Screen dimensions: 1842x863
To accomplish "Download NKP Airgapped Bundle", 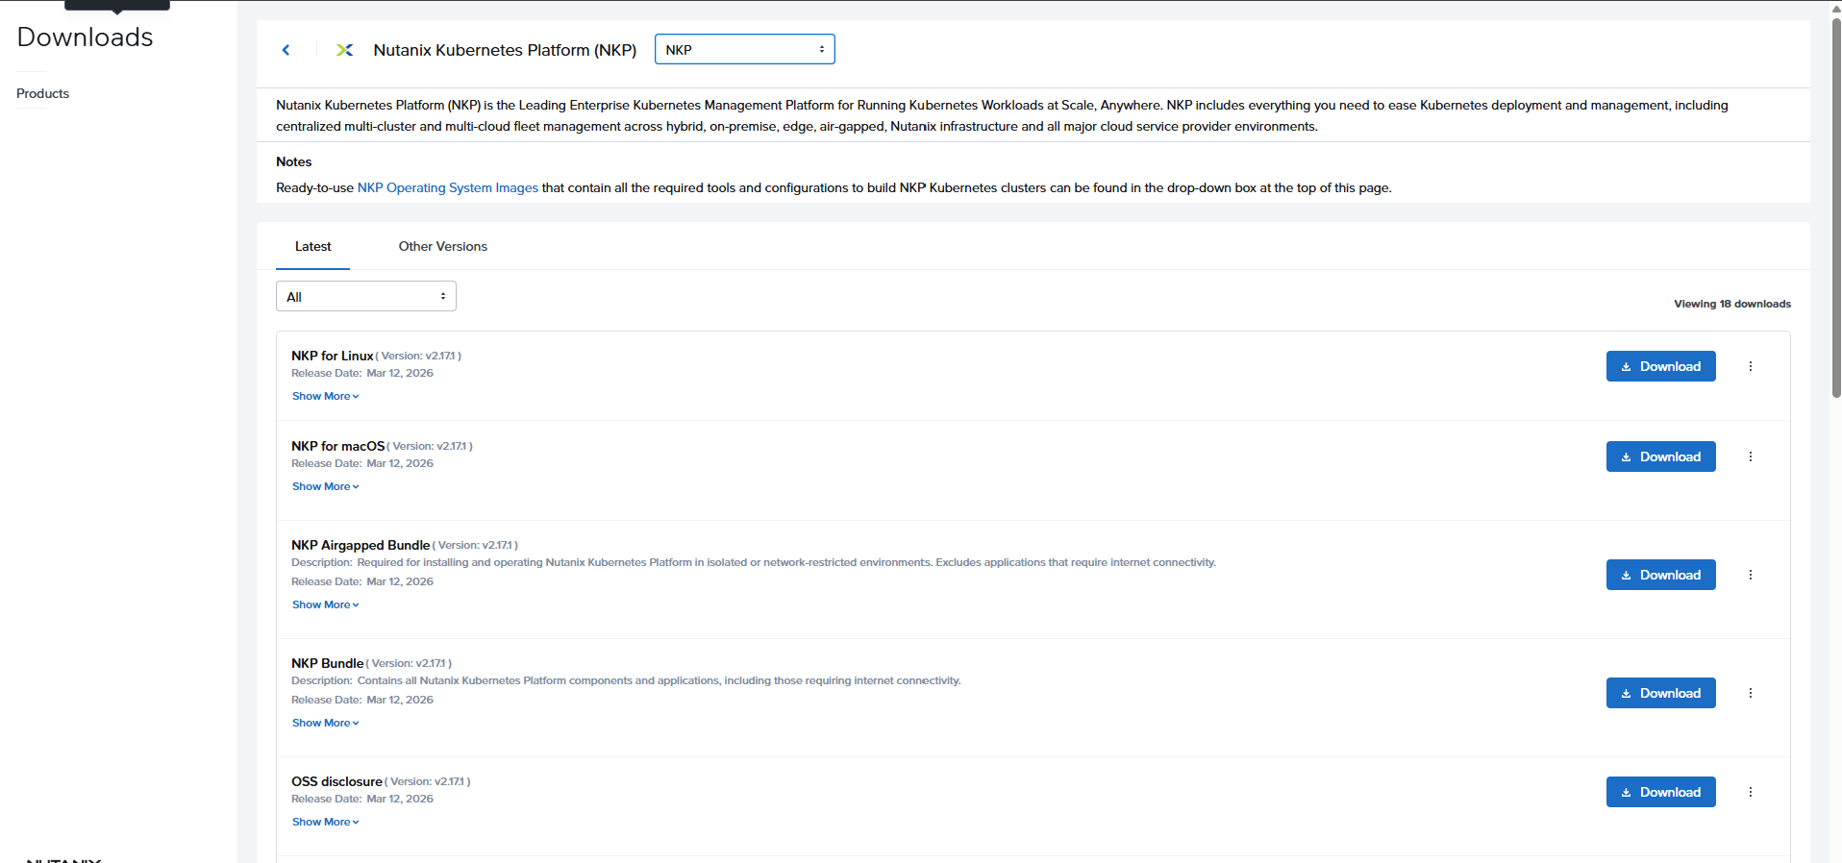I will click(1660, 575).
